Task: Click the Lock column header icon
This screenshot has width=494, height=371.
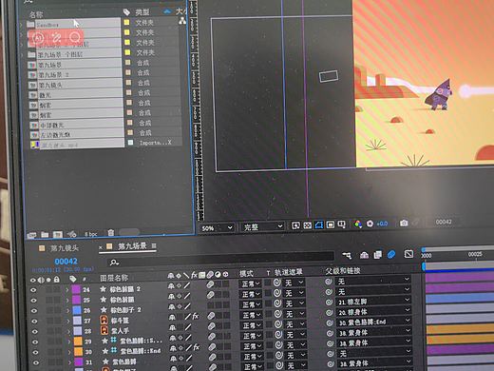Action: click(x=57, y=280)
